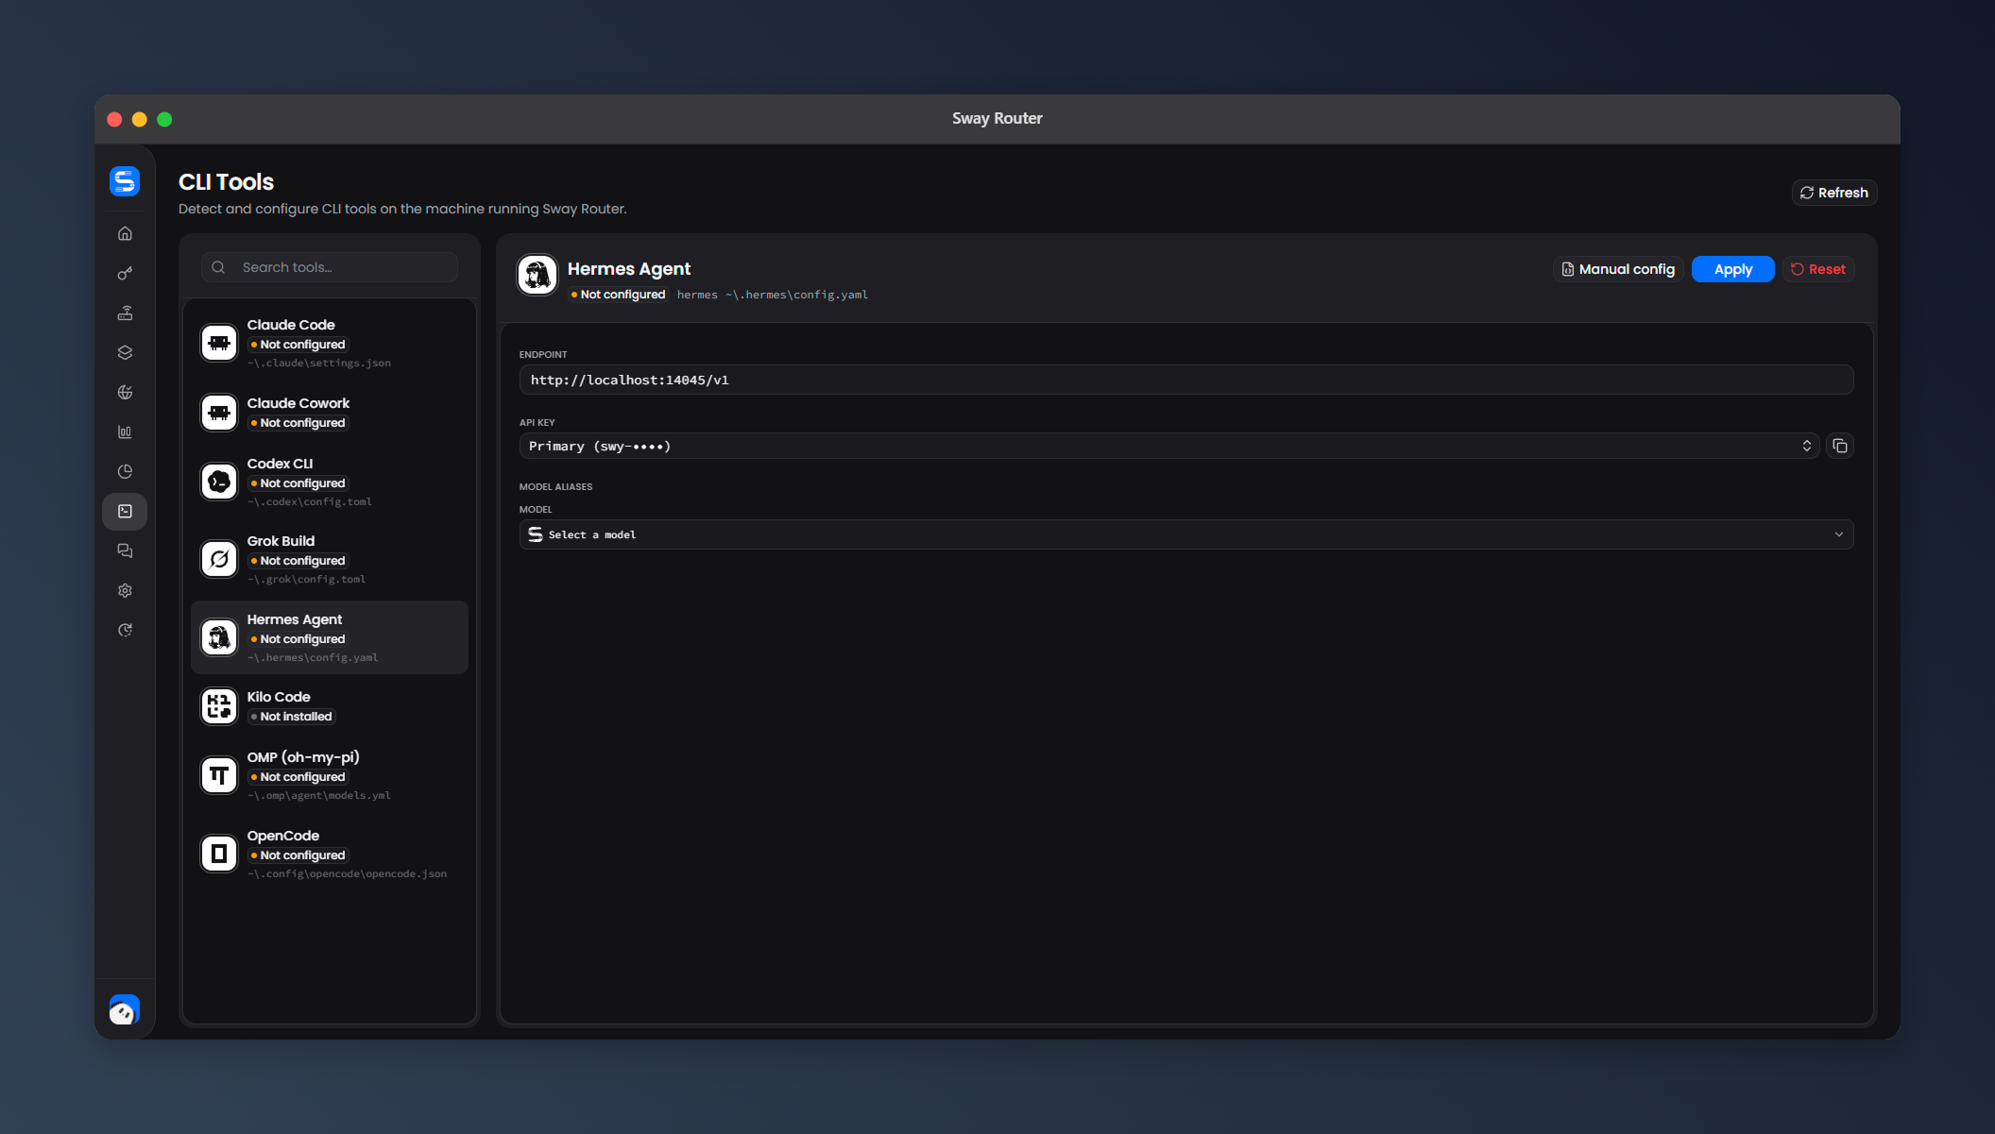Reset the Hermes Agent configuration

(1818, 269)
